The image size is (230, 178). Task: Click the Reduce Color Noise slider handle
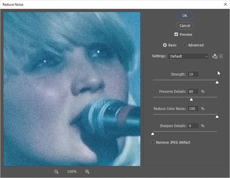point(217,117)
